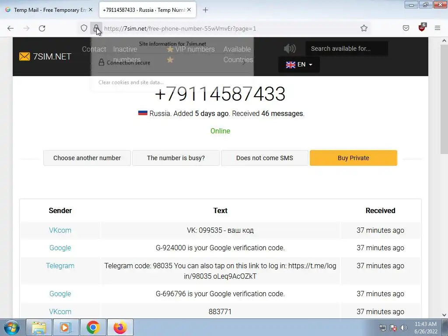Click Clear cookies and site data

pyautogui.click(x=131, y=82)
